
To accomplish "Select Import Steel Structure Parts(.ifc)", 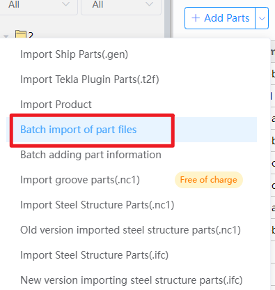I will pos(94,255).
